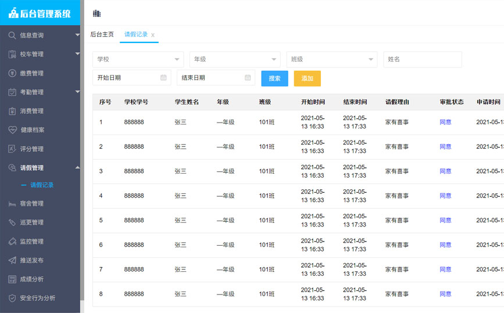Toggle the sidebar collapse icon in header
Image resolution: width=504 pixels, height=313 pixels.
click(96, 13)
